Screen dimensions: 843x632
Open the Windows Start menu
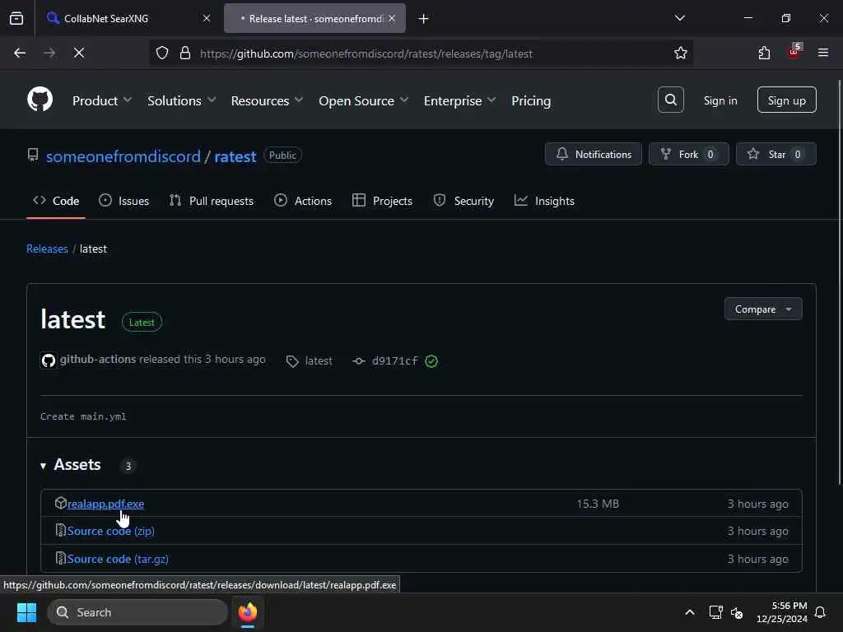[x=26, y=612]
